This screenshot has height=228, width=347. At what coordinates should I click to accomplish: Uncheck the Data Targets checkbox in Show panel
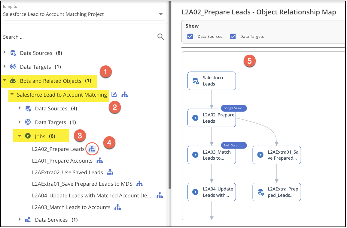(233, 37)
